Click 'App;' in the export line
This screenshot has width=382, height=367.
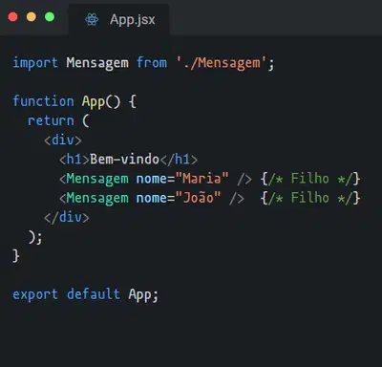click(143, 295)
